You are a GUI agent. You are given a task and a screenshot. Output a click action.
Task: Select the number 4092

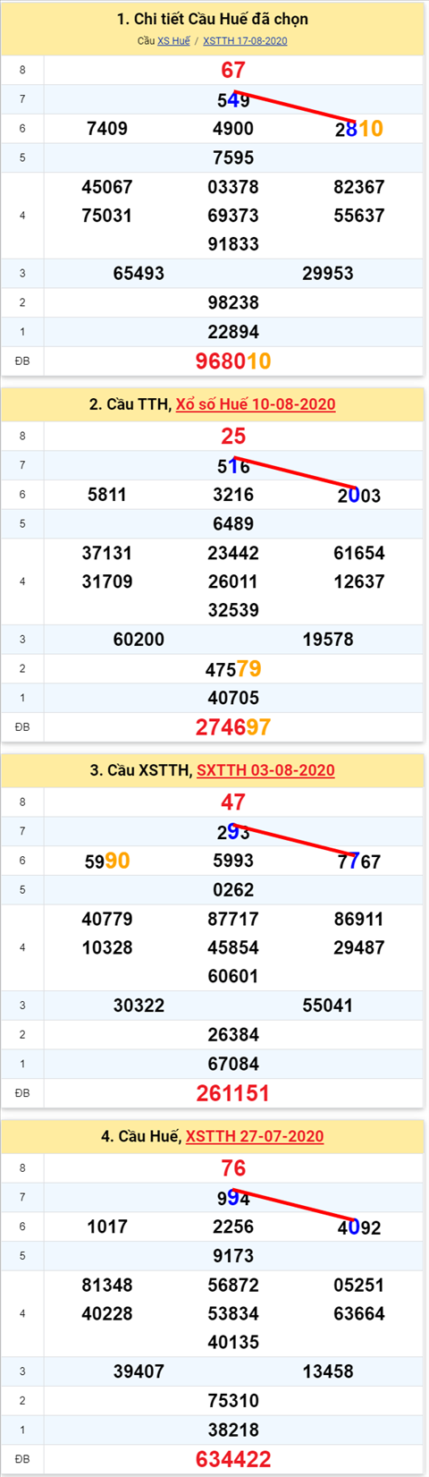359,1227
